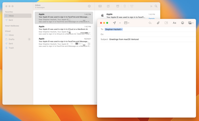This screenshot has width=199, height=121.
Task: Click the filter messages icon in Inbox header
Action: pos(89,6)
